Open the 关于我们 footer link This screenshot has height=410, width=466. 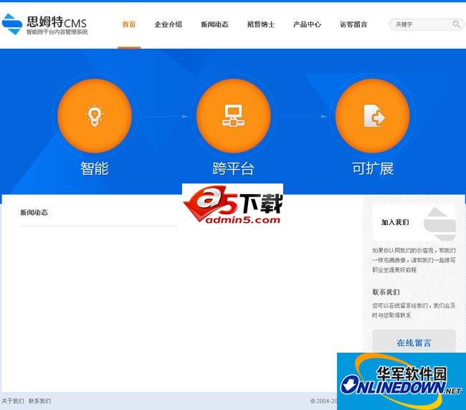pos(12,401)
